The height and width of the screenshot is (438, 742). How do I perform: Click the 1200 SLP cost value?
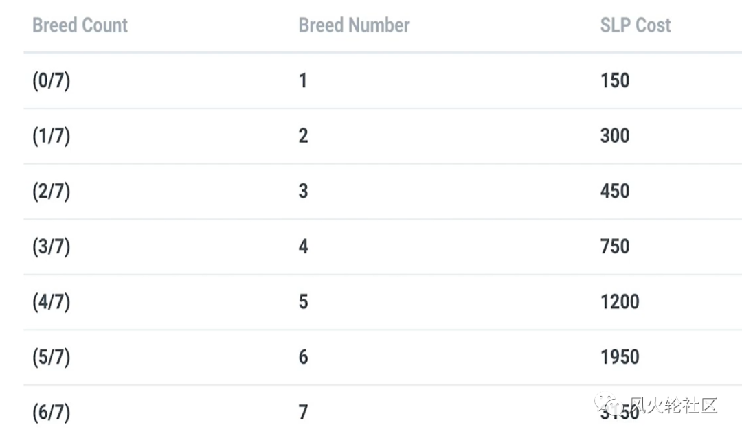[x=620, y=302]
